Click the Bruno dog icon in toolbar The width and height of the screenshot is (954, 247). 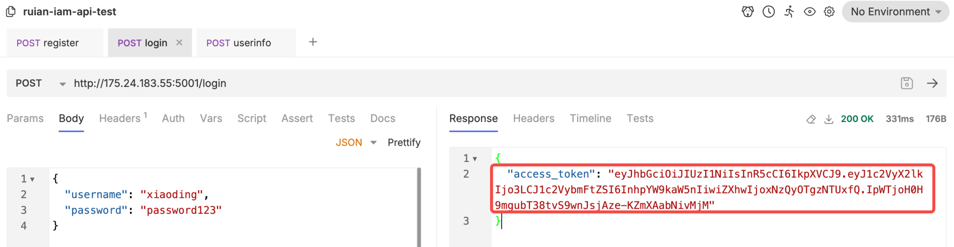pos(748,12)
